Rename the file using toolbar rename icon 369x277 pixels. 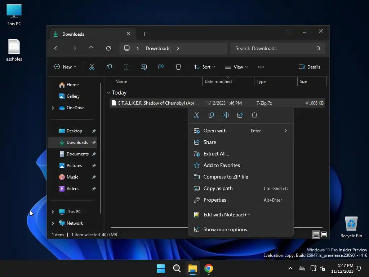pos(144,67)
